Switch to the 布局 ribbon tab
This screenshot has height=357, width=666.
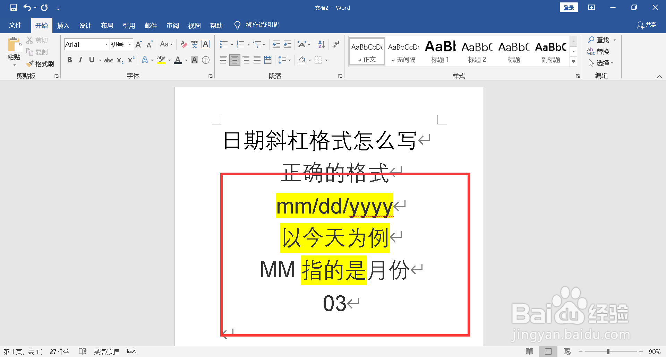click(107, 25)
